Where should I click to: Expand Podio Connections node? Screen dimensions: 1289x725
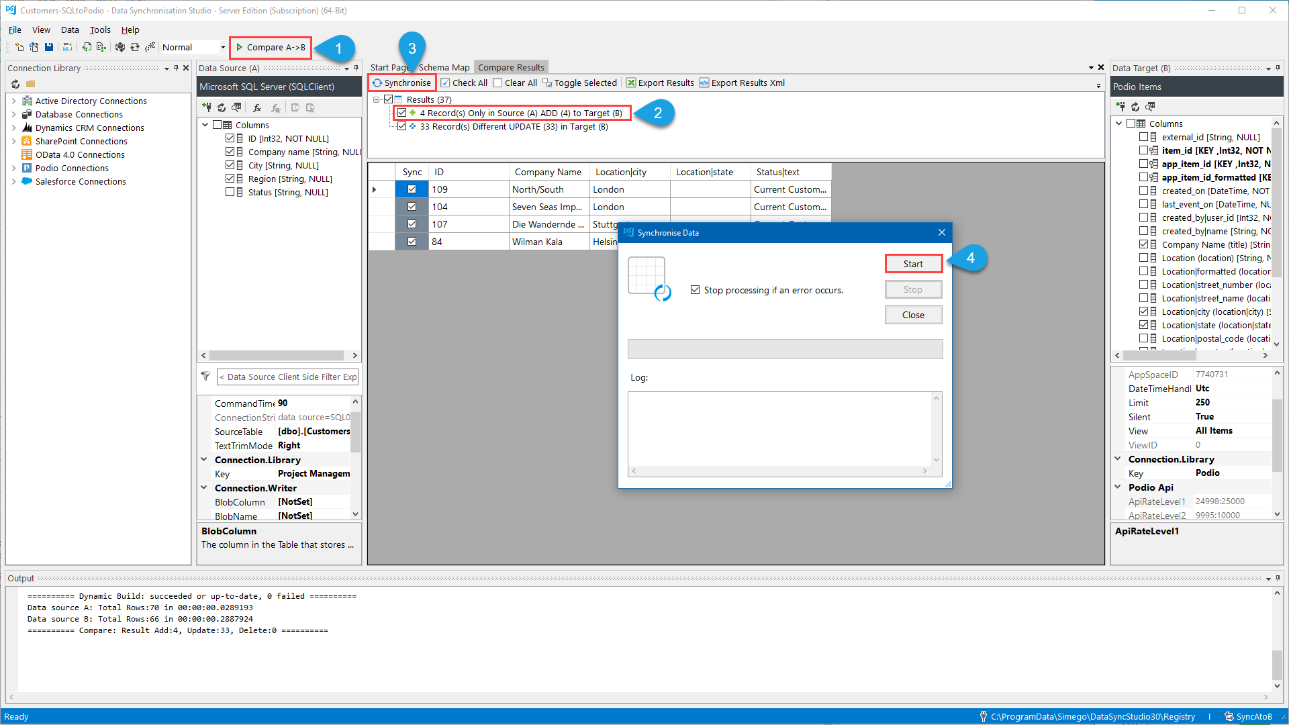click(x=14, y=168)
